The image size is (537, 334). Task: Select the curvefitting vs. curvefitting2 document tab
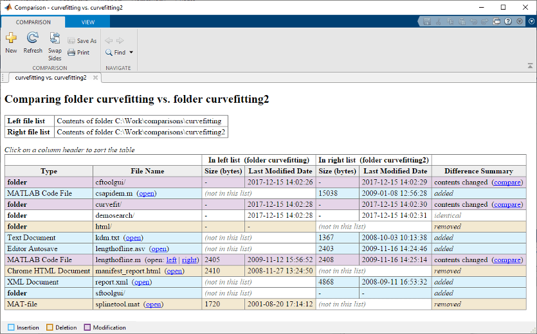pyautogui.click(x=51, y=78)
